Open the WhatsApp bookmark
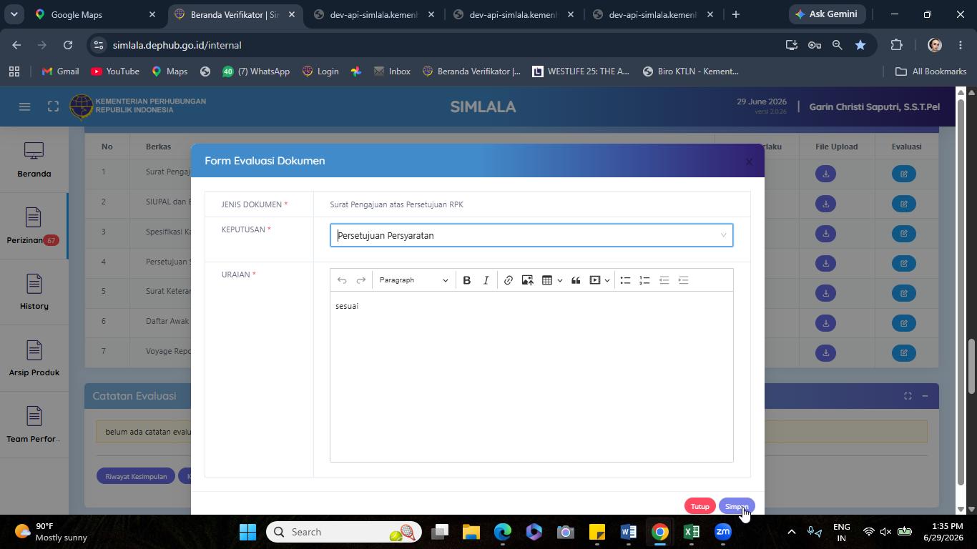Viewport: 977px width, 549px height. click(x=256, y=71)
